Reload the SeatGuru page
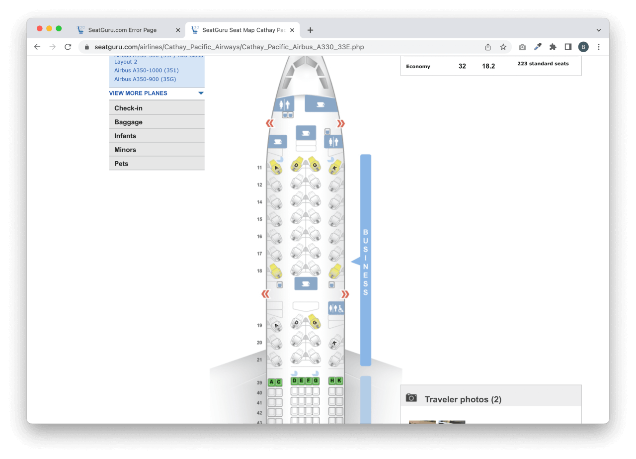The image size is (636, 459). pos(68,47)
